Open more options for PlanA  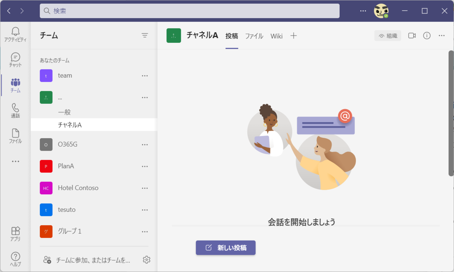coord(145,166)
